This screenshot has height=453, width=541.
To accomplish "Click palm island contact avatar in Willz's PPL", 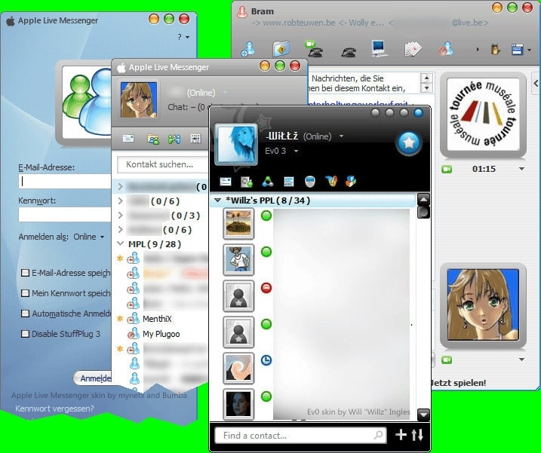I will pos(238,223).
